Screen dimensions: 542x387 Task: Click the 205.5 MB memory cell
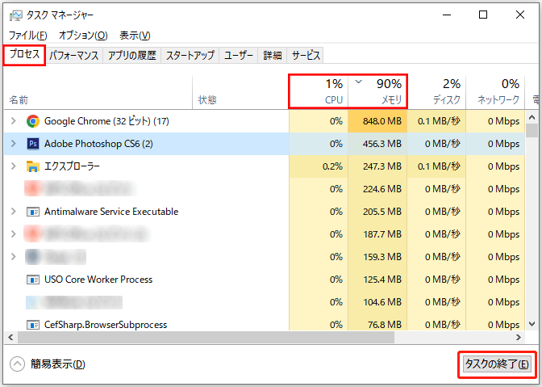coord(377,212)
